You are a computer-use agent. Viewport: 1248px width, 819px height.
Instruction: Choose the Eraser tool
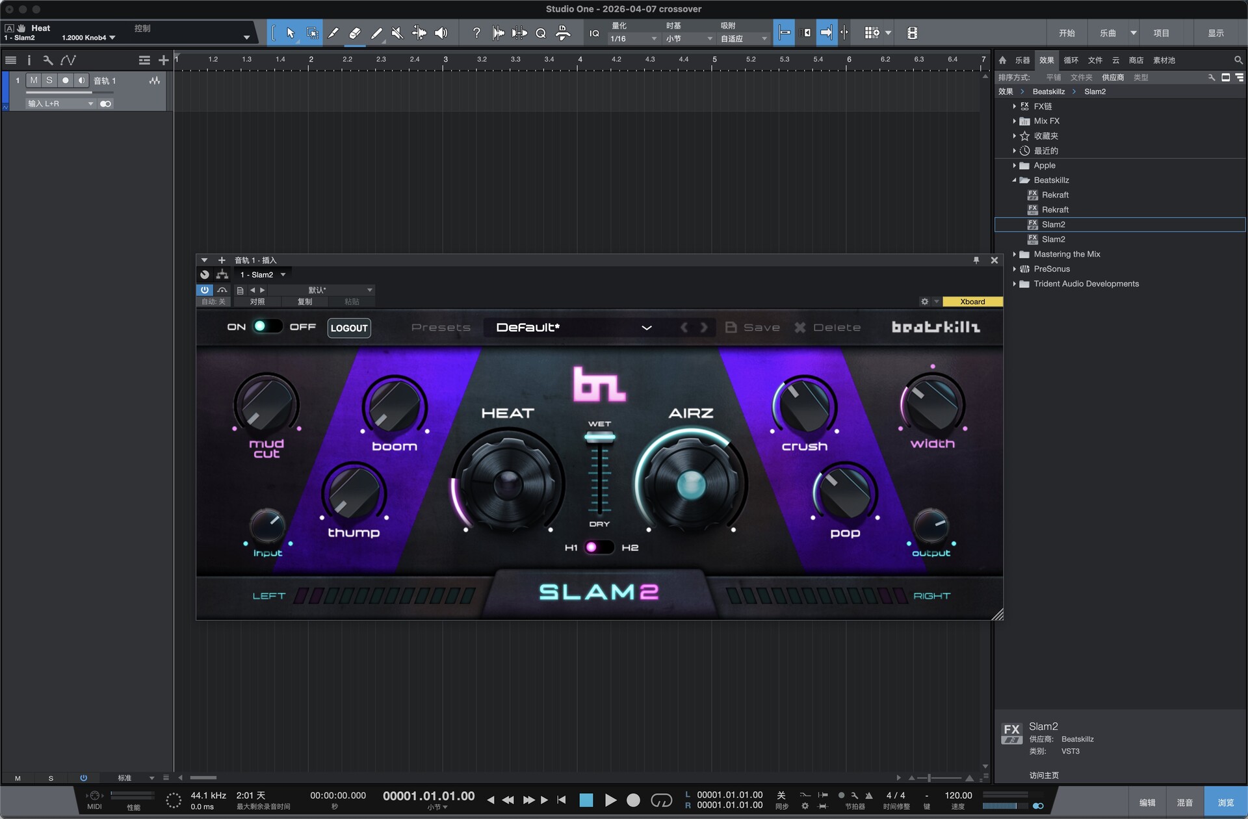pos(355,33)
